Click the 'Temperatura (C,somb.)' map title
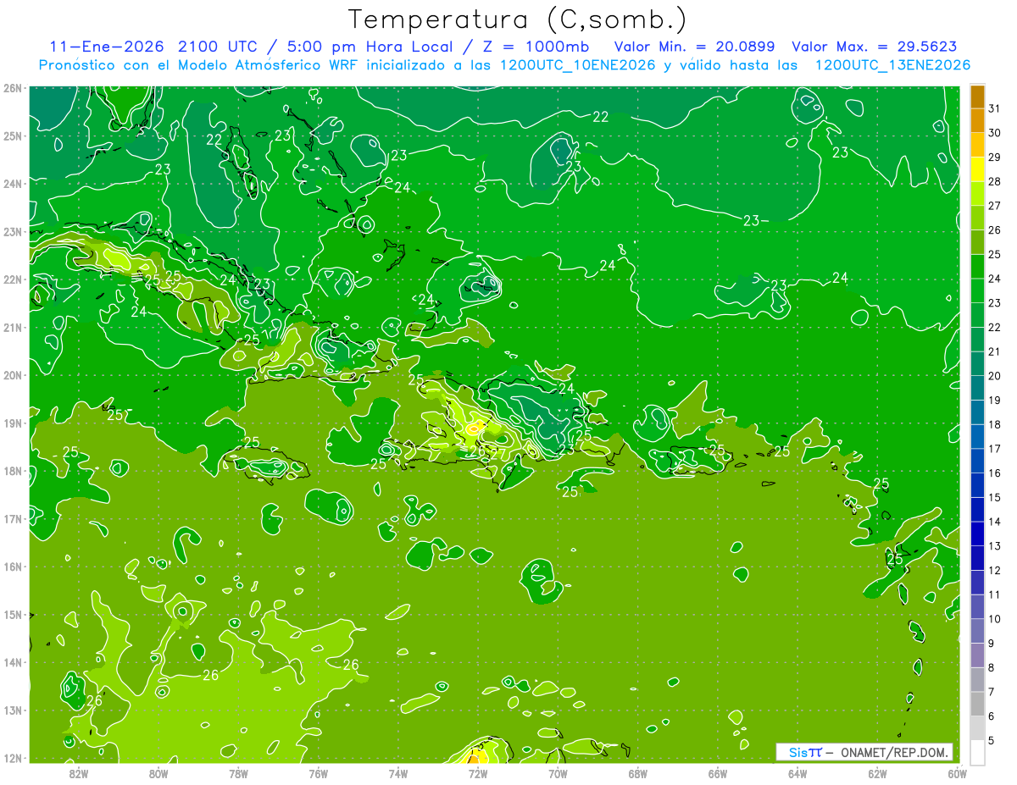 517,20
